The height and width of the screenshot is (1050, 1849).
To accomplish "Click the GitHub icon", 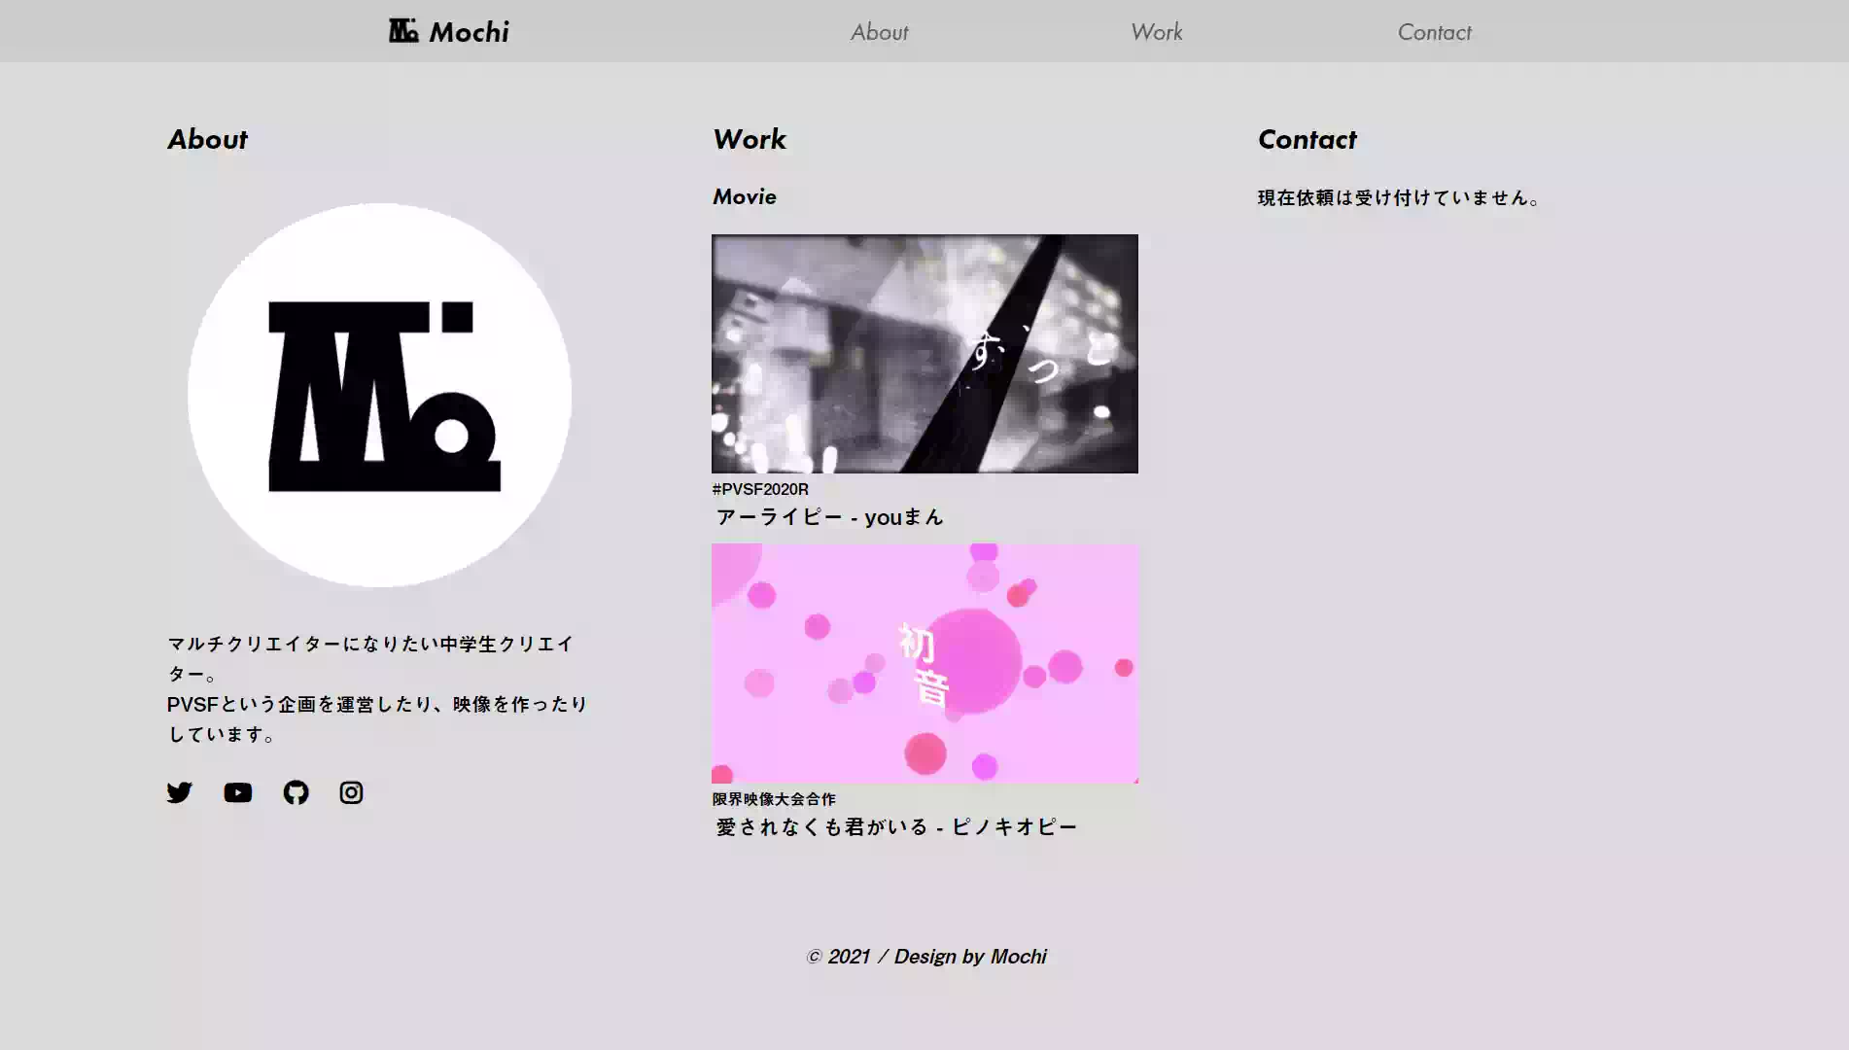I will click(x=296, y=792).
